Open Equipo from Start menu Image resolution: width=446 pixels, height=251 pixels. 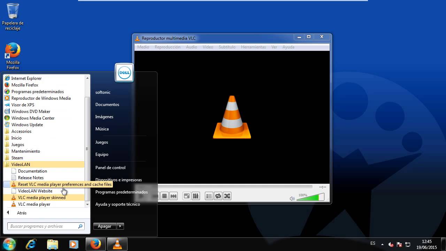click(102, 154)
